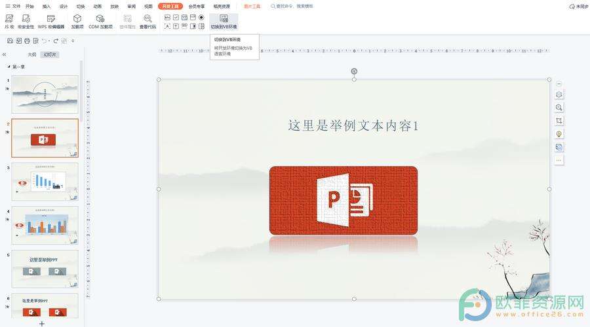Open print preview from quick access toolbar
This screenshot has height=327, width=590.
pos(36,41)
